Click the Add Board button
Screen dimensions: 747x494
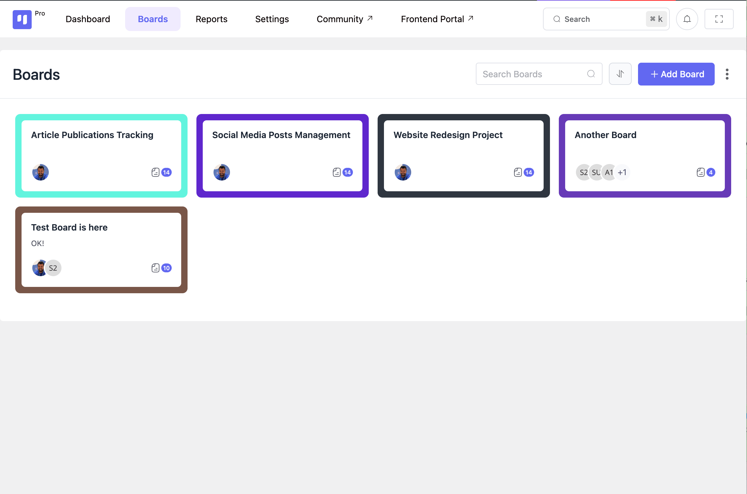676,74
